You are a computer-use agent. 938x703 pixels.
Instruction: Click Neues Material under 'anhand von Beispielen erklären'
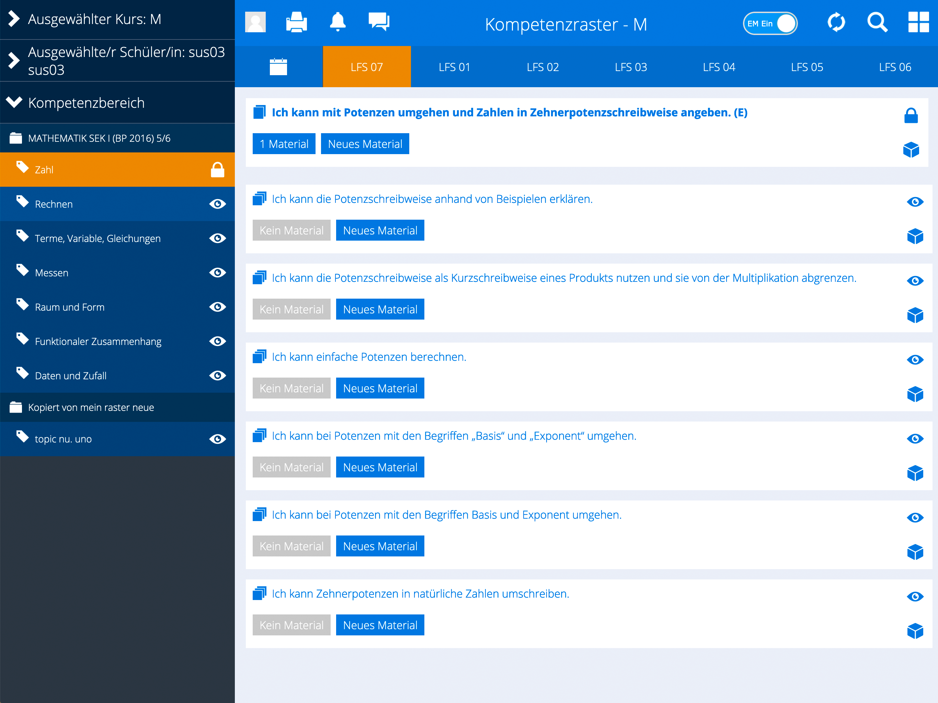(380, 230)
